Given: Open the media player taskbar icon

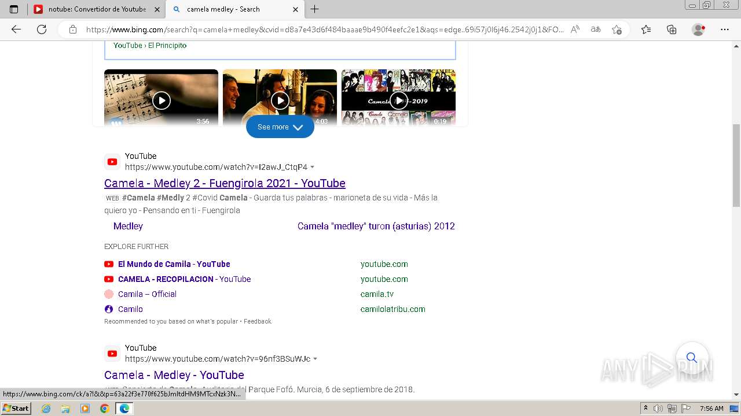Looking at the screenshot, I should click(85, 408).
